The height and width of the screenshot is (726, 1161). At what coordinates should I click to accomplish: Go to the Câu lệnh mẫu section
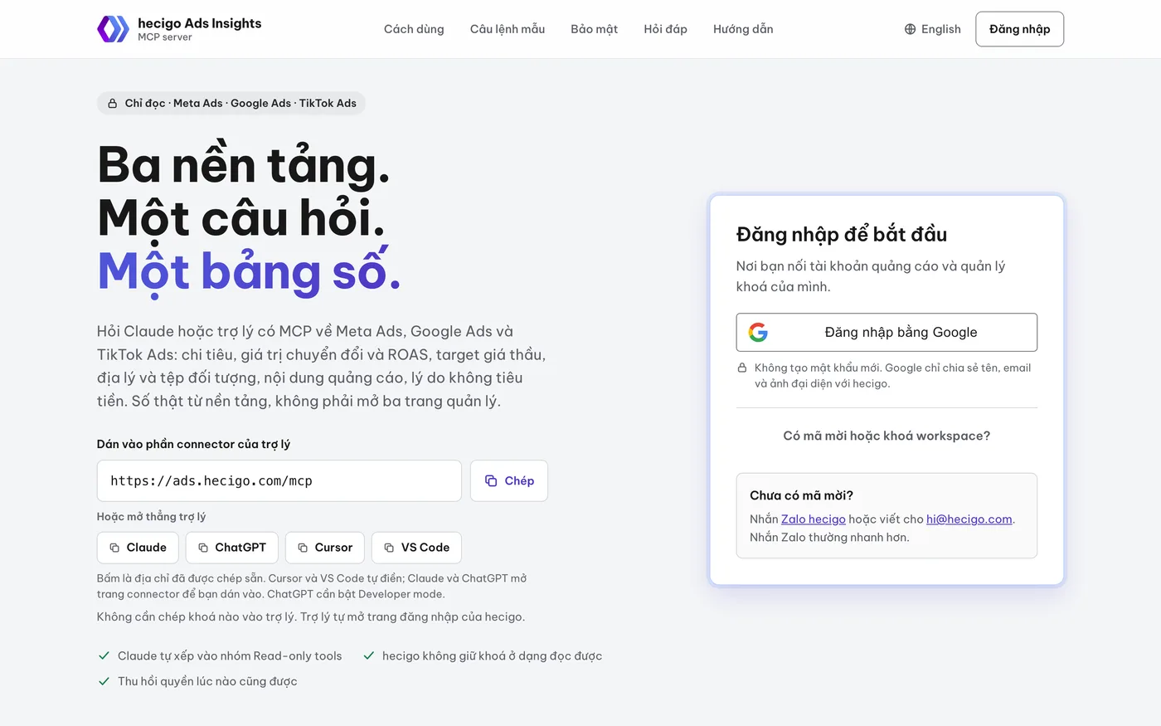click(x=508, y=29)
